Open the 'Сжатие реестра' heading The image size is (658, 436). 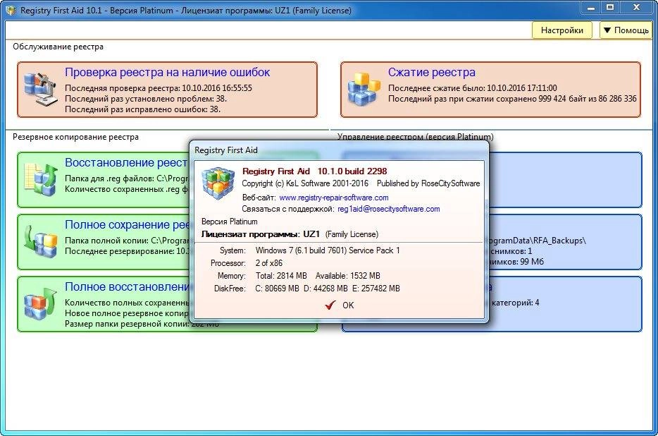pos(431,73)
